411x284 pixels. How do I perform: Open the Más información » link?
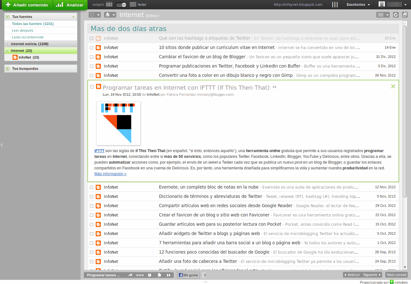pyautogui.click(x=110, y=174)
